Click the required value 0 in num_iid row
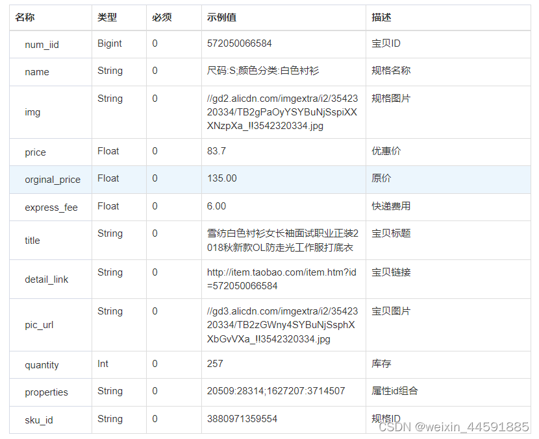The image size is (539, 439). pyautogui.click(x=155, y=43)
